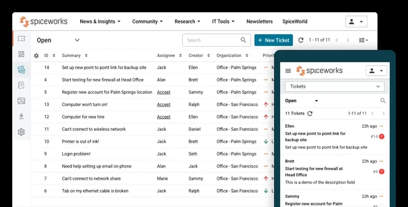Open the Community menu
This screenshot has width=408, height=207.
coord(147,22)
